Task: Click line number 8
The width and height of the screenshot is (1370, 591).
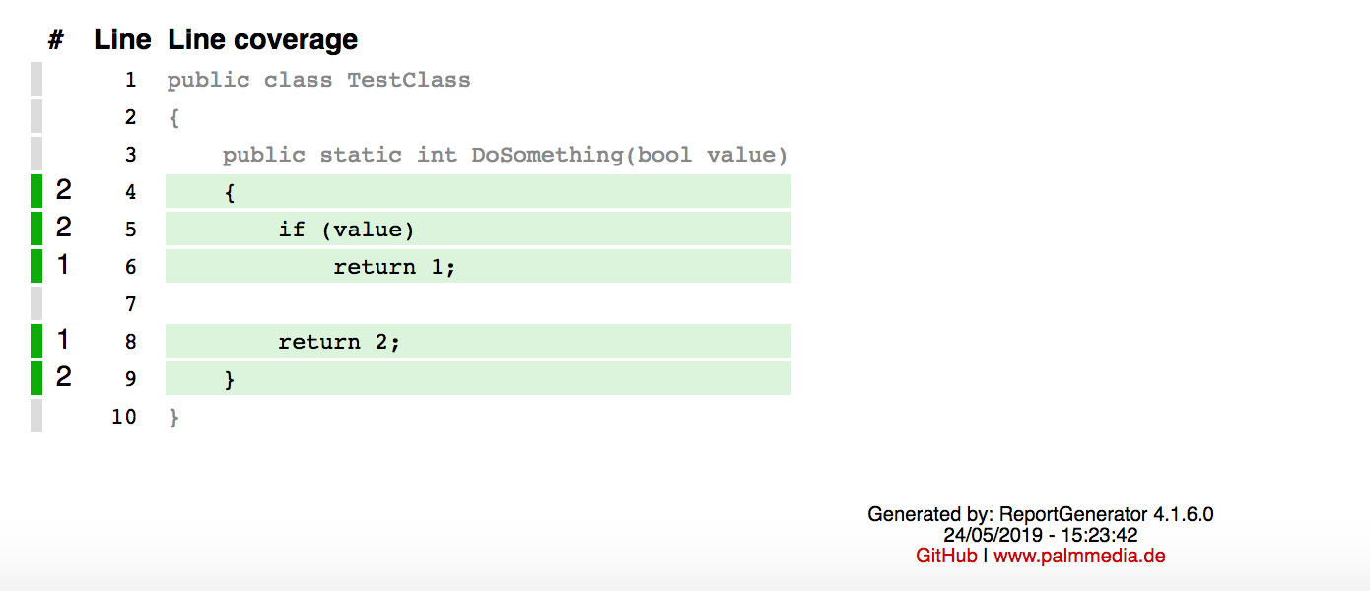Action: (x=131, y=342)
